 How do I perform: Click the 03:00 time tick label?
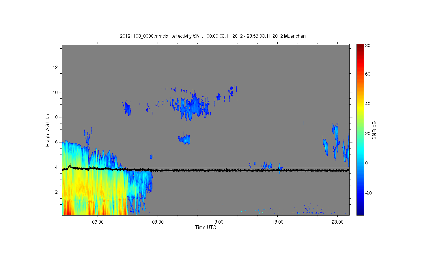point(98,222)
